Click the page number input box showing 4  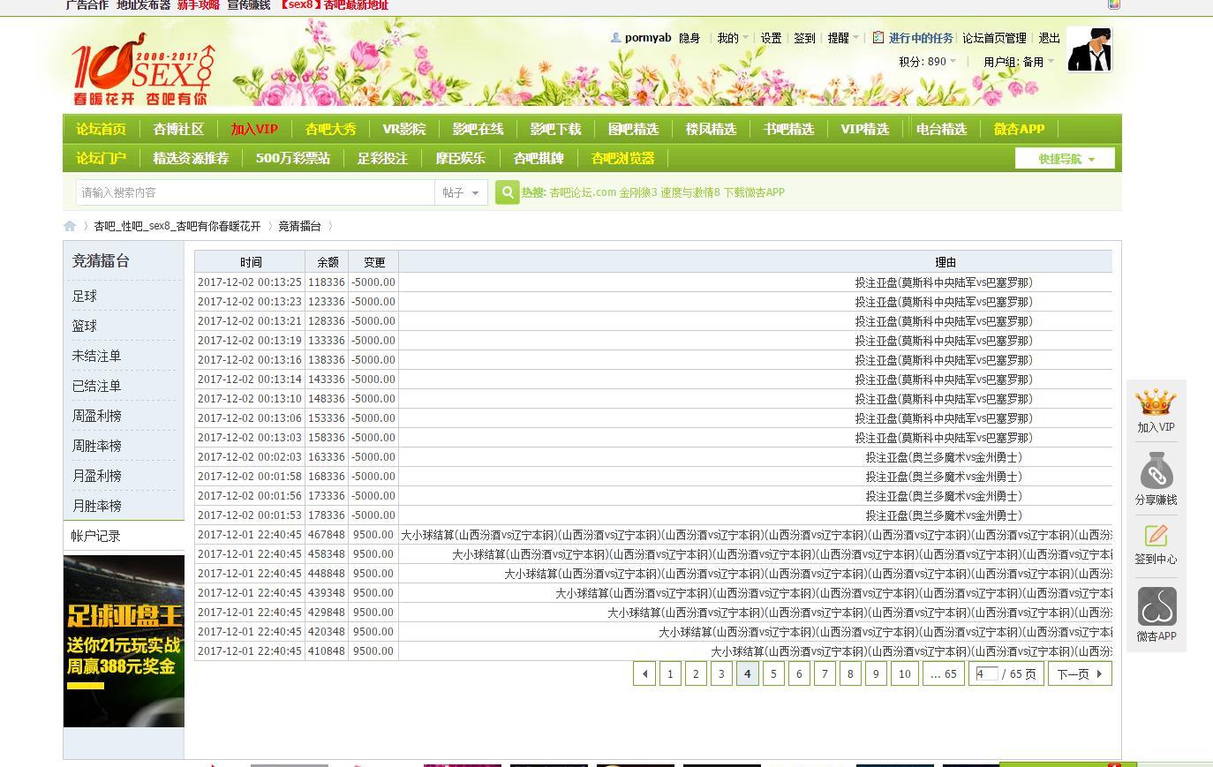point(986,673)
